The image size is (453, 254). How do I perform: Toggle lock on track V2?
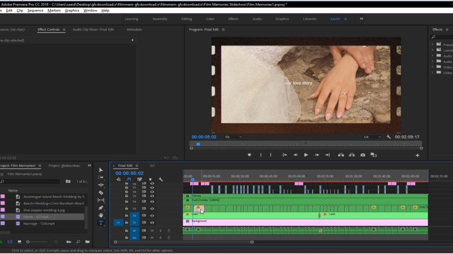tap(126, 216)
